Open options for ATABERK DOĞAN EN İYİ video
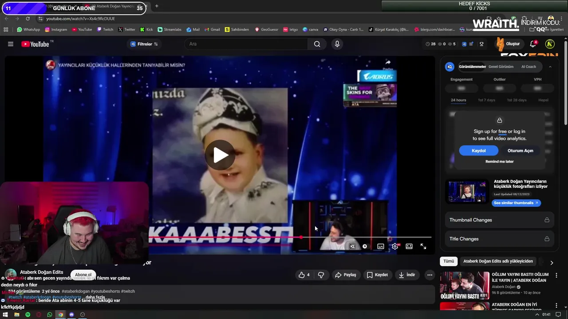The image size is (568, 319). point(556,306)
